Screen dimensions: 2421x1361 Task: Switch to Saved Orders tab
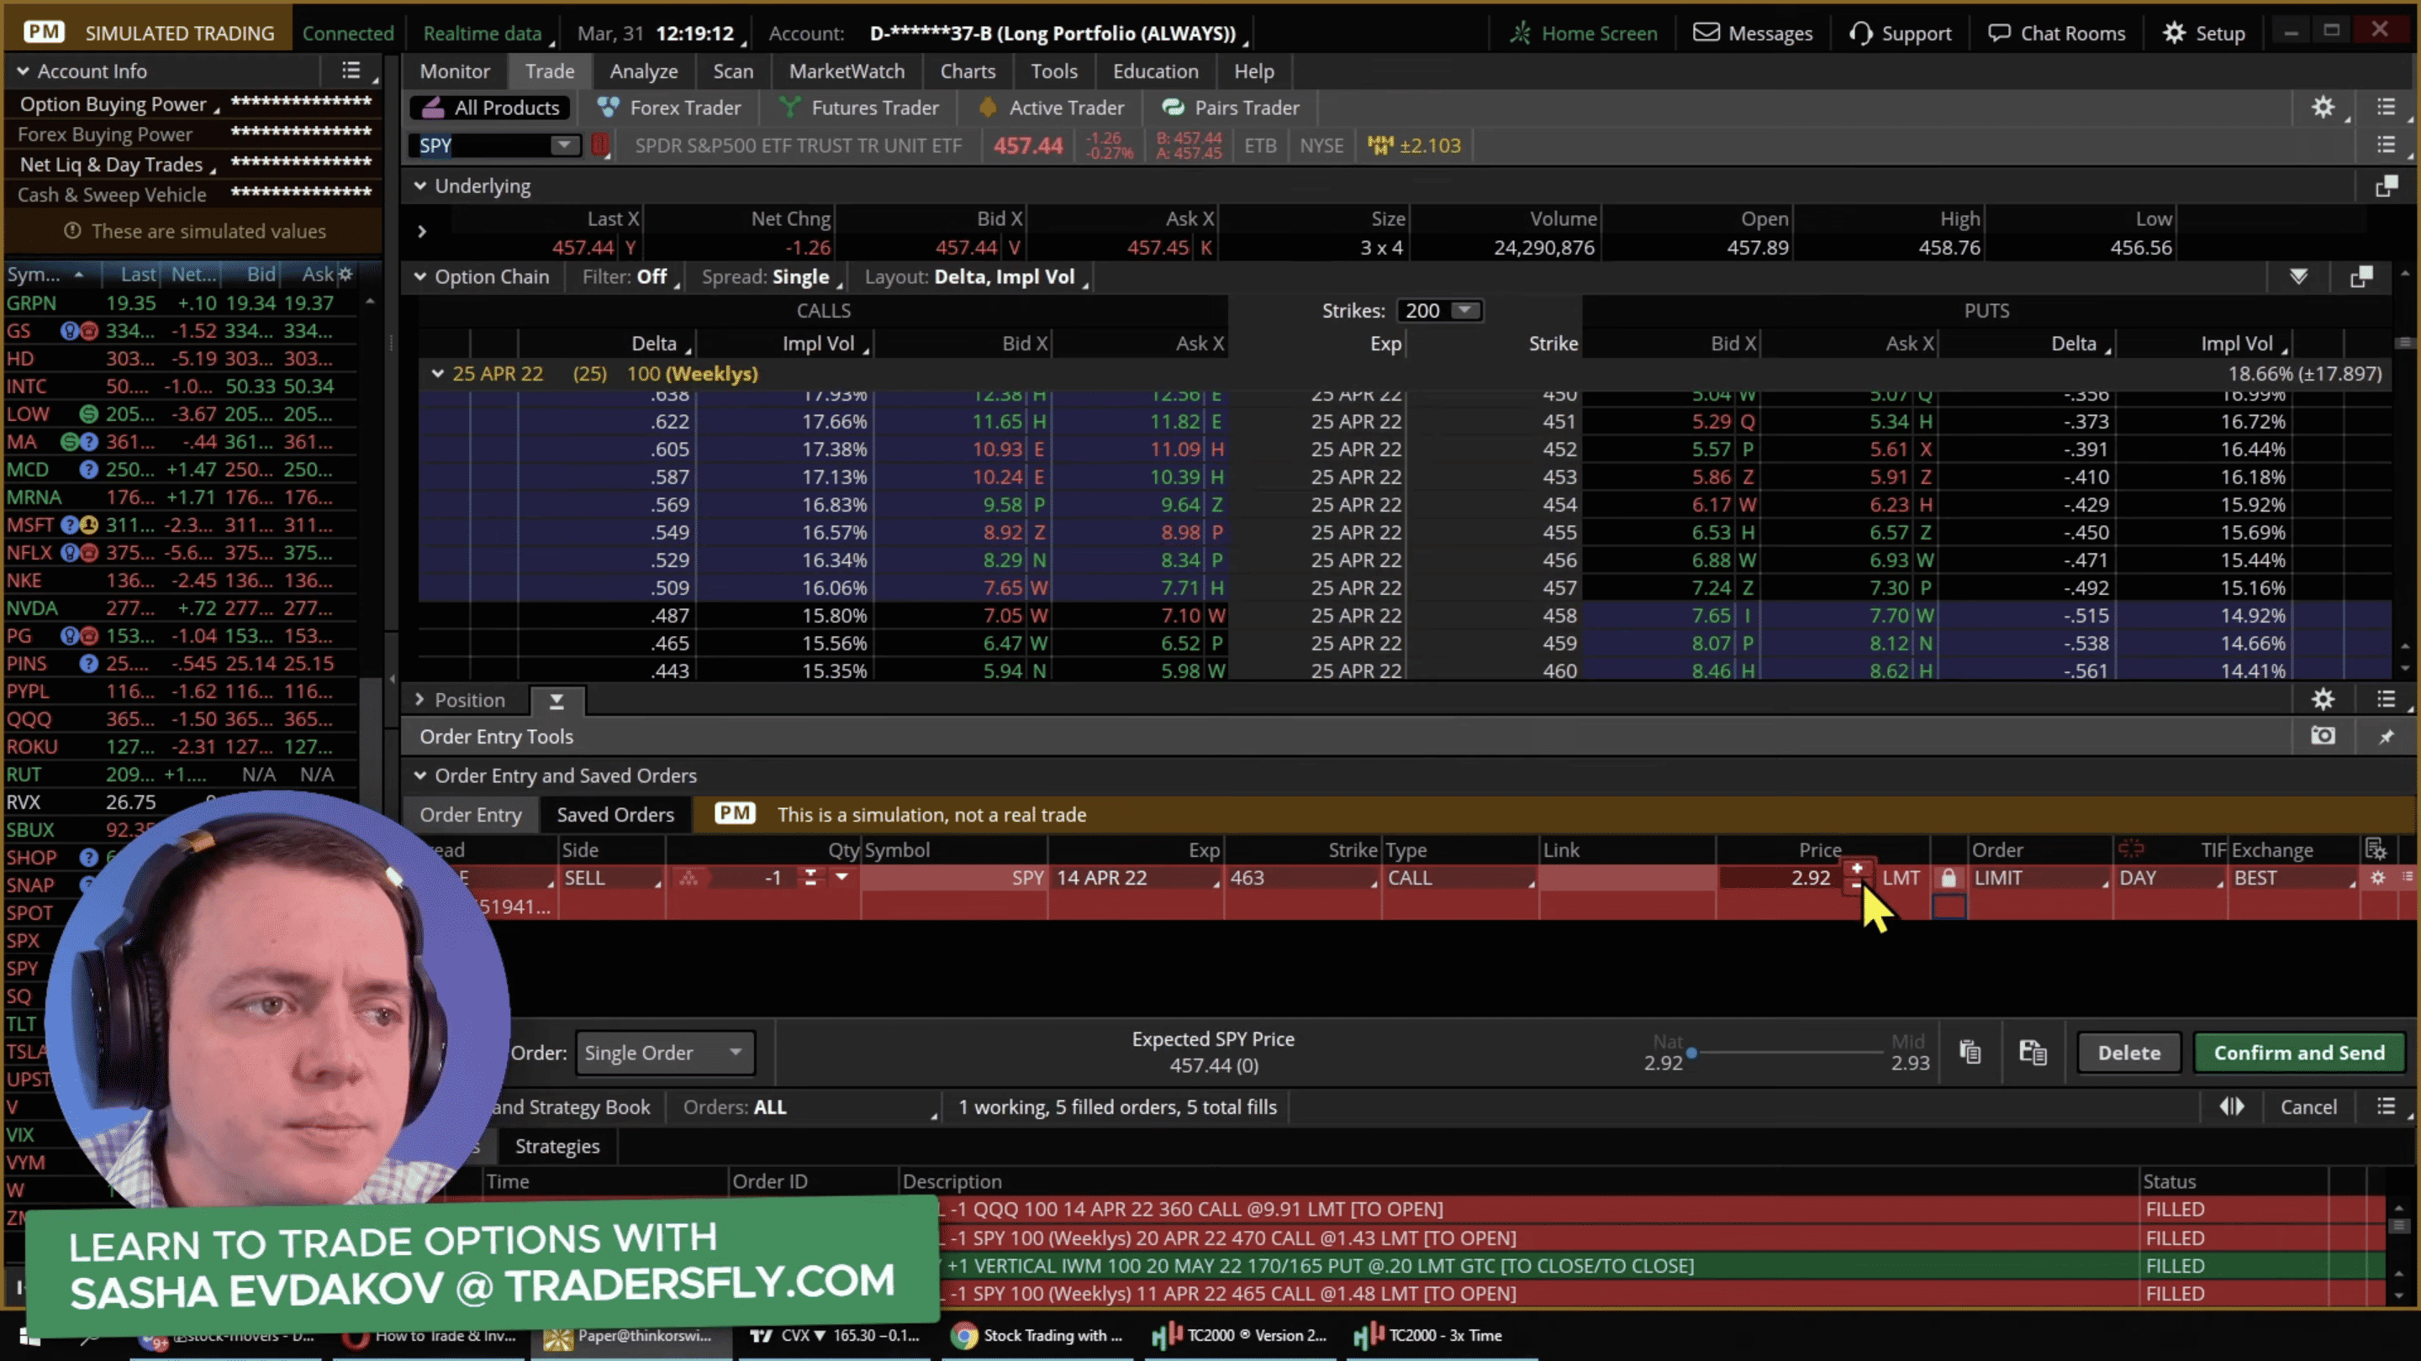tap(615, 815)
